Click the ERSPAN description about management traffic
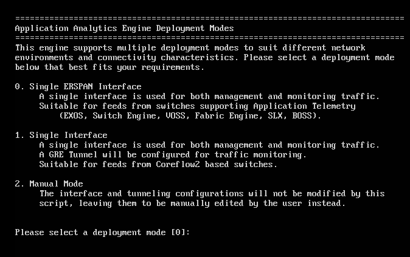Viewport: 410px width, 257px height. click(209, 97)
